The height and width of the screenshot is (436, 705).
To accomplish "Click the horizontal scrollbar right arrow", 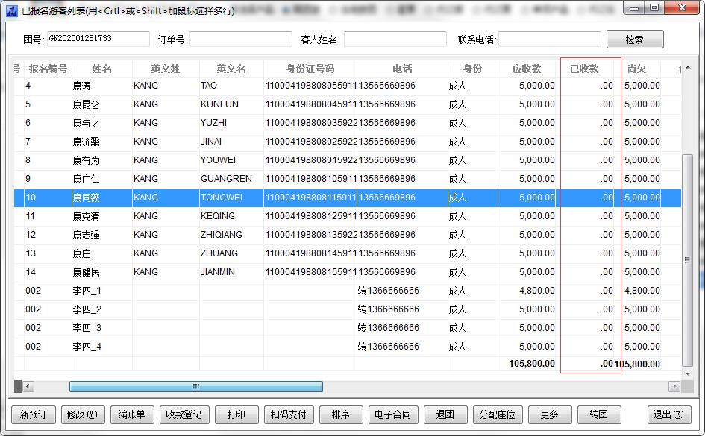I will (674, 386).
